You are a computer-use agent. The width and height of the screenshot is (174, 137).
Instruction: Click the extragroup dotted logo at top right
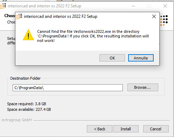[x=164, y=20]
